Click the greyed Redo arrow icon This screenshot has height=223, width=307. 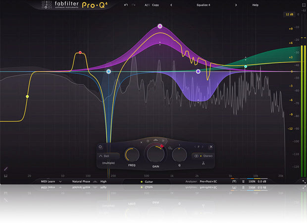pos(134,5)
